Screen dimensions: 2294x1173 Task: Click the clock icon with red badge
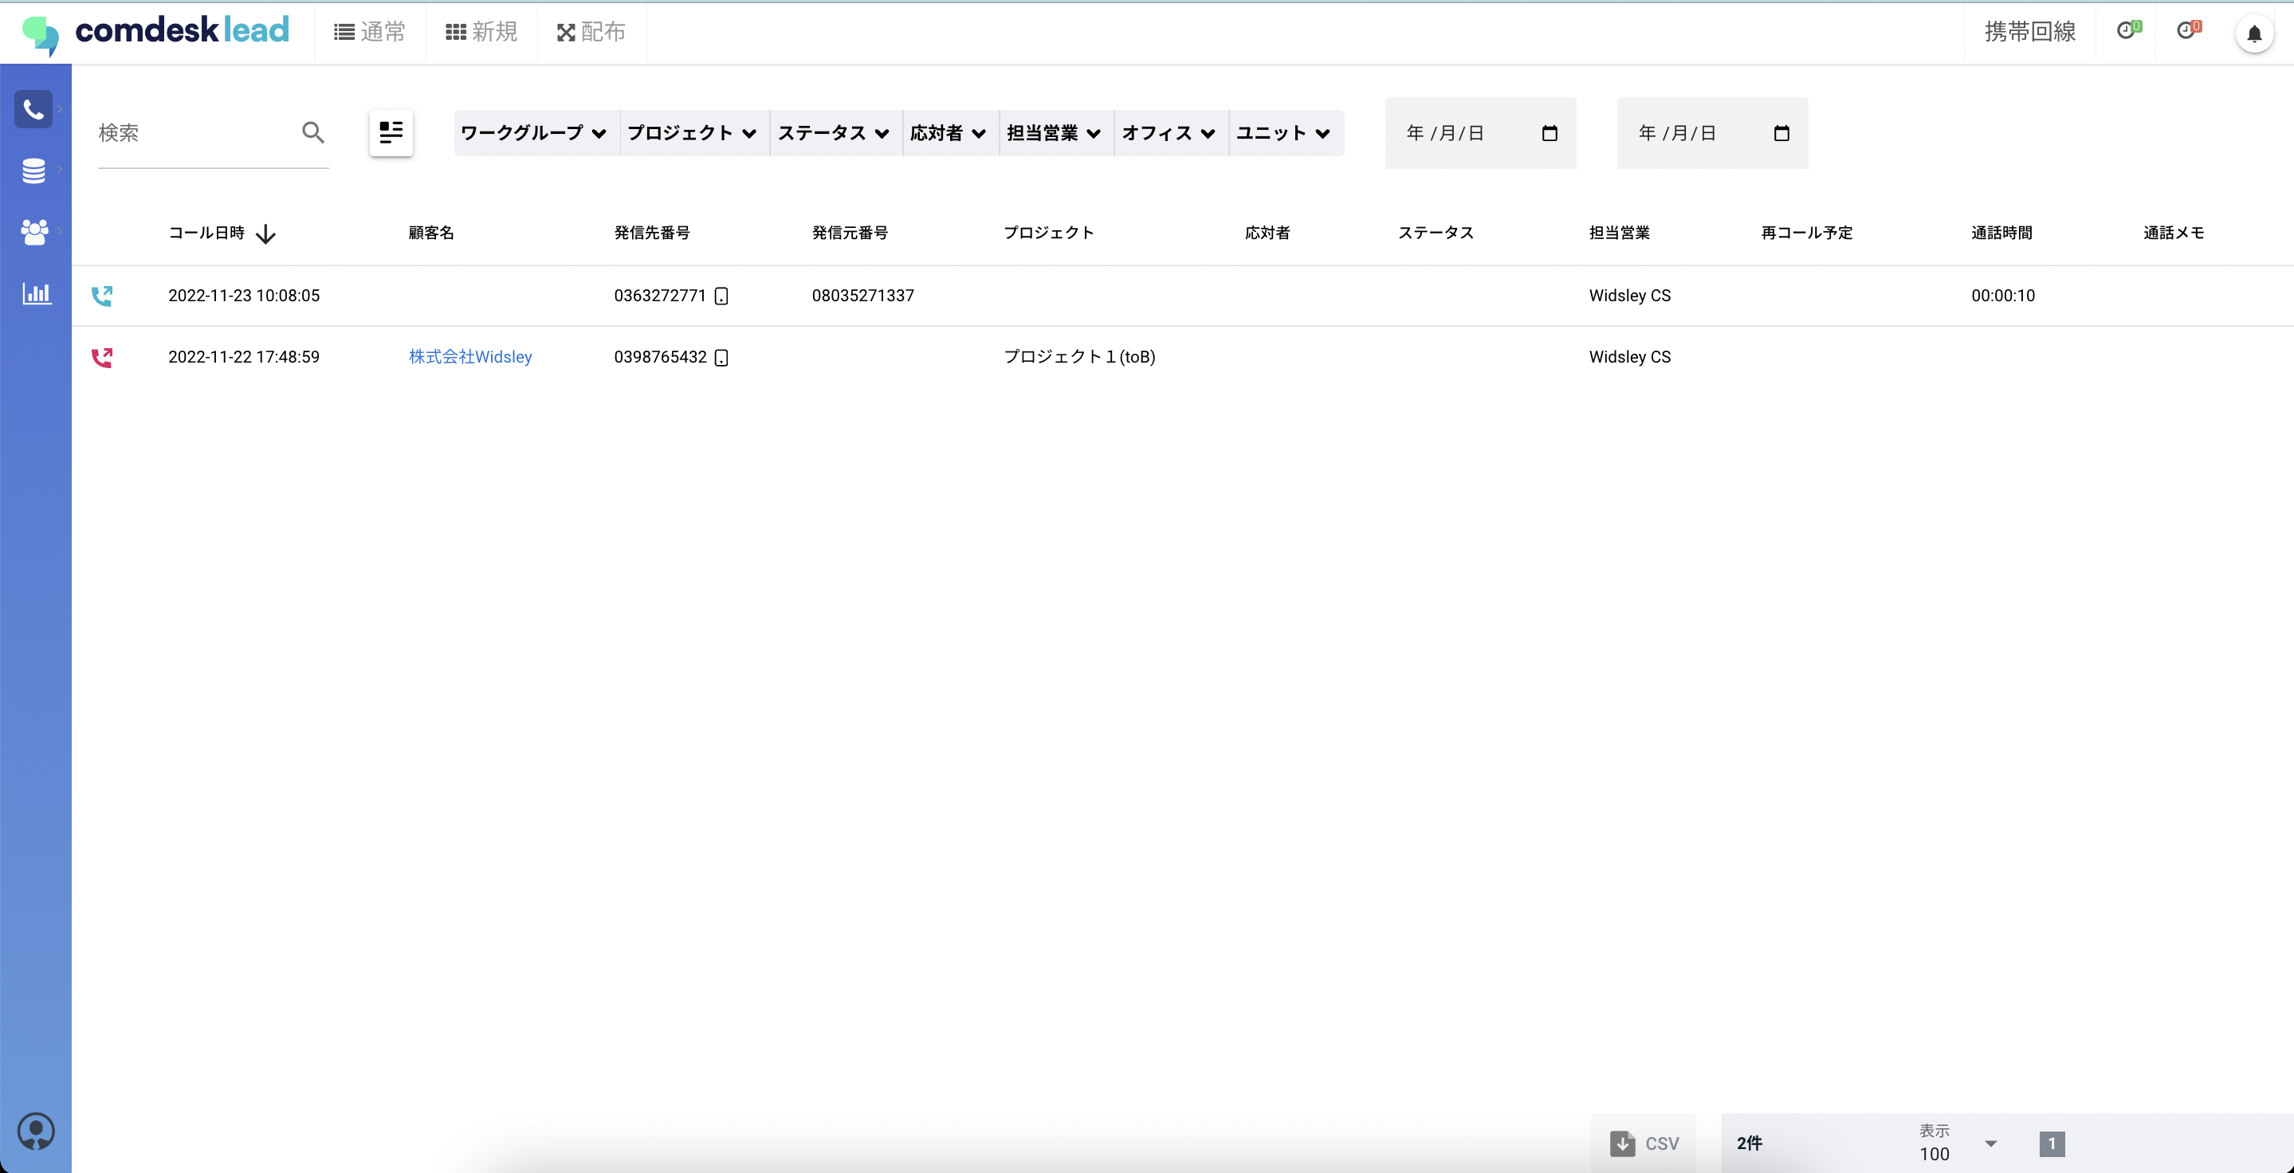(2187, 31)
